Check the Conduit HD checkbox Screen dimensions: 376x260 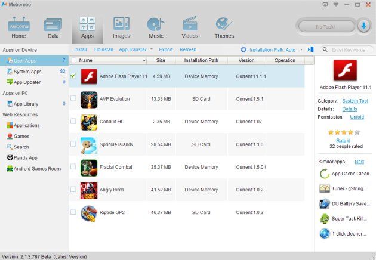point(73,121)
